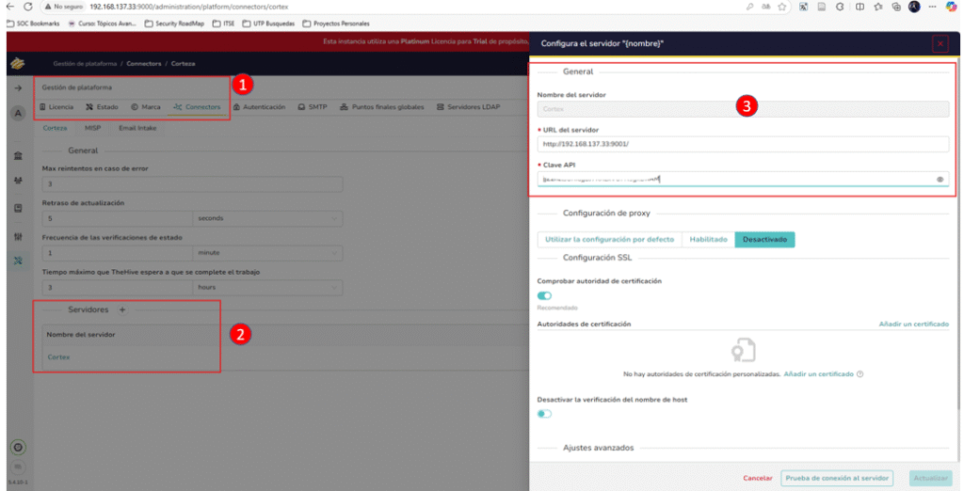Open the user avatar 'A' in sidebar

tap(18, 114)
